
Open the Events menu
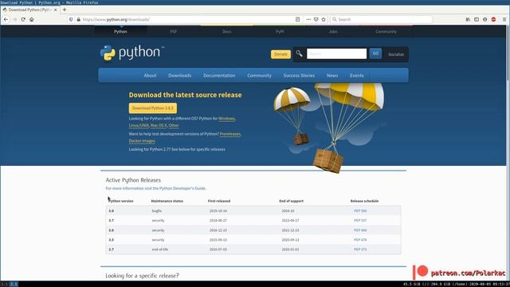pyautogui.click(x=356, y=76)
